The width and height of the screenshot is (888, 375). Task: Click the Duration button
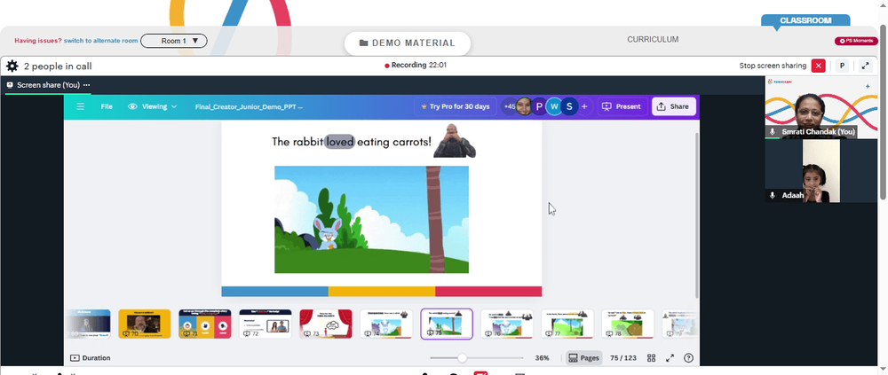coord(90,358)
